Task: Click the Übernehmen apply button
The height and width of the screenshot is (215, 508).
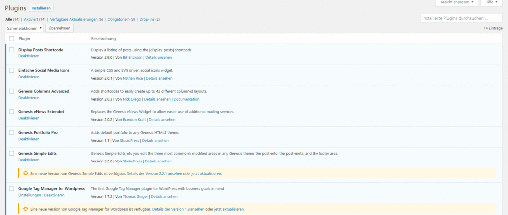Action: click(x=59, y=28)
